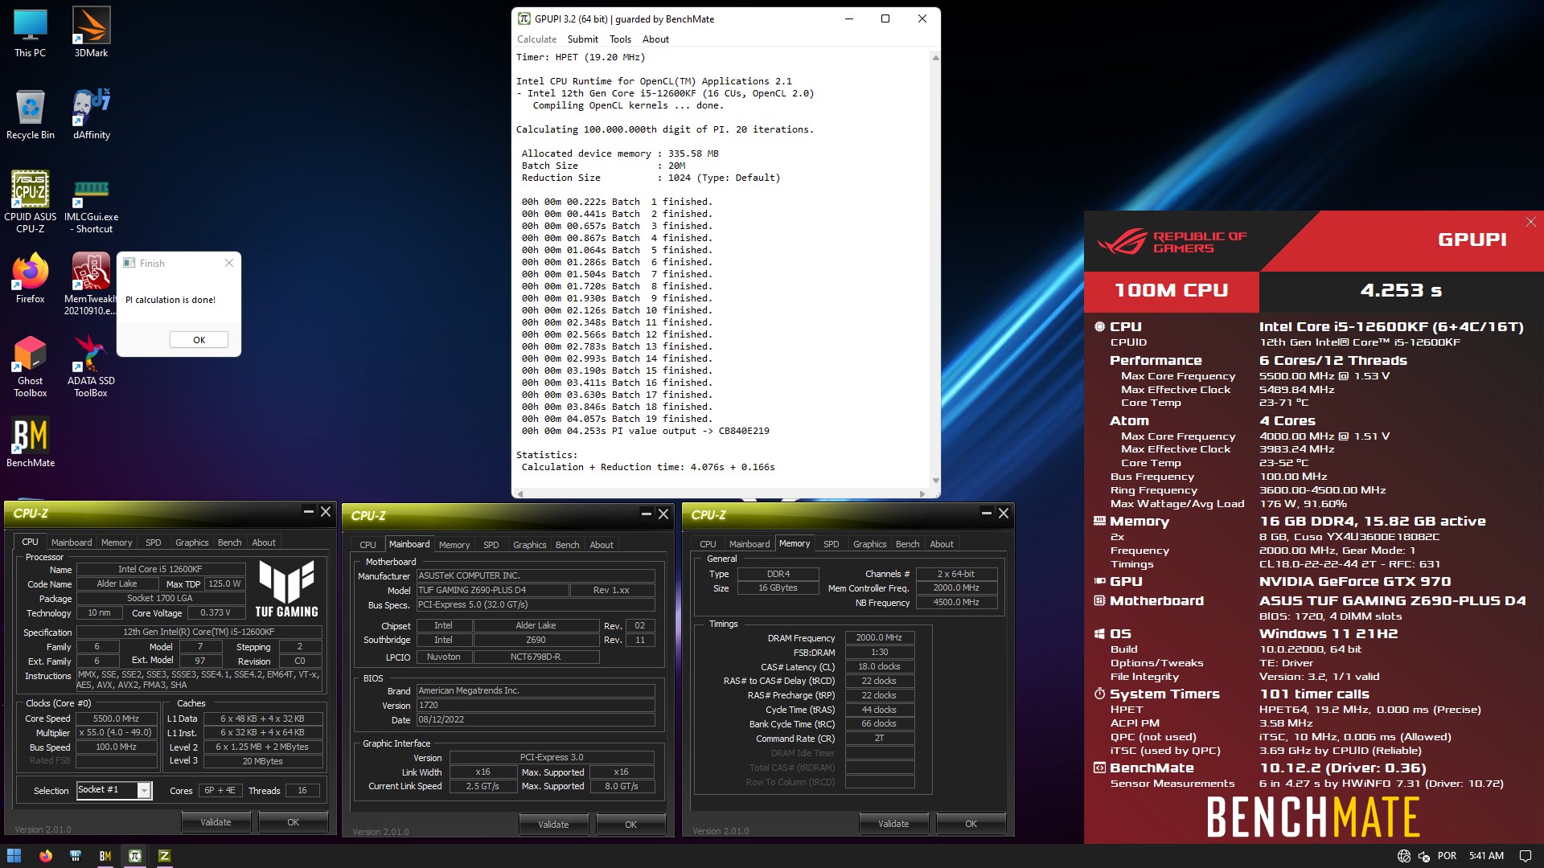Open the Tools menu in GPUPI
The width and height of the screenshot is (1544, 868).
pyautogui.click(x=620, y=39)
